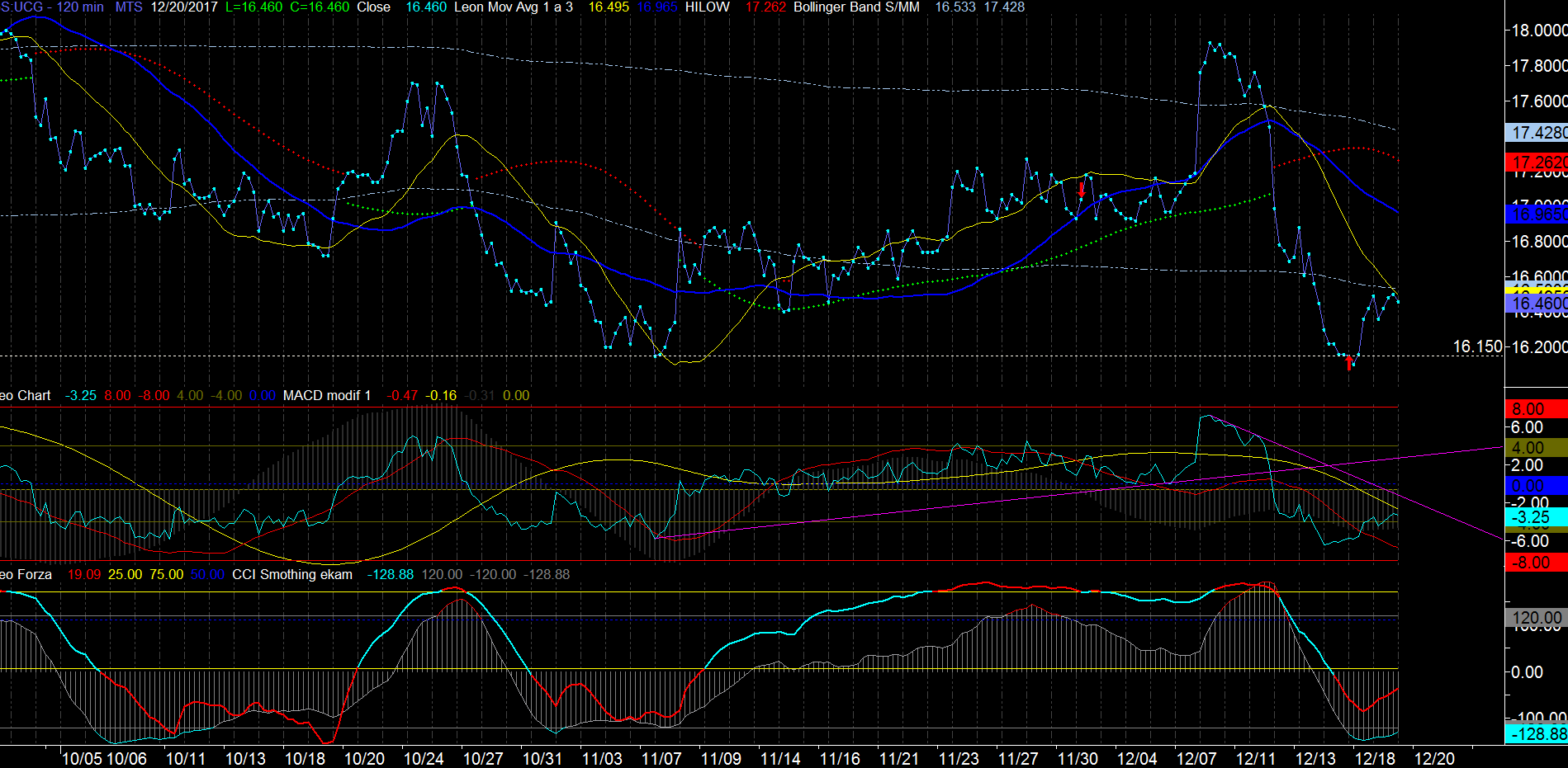
Task: Select the blue 16.9650 price tag
Action: (x=1537, y=214)
